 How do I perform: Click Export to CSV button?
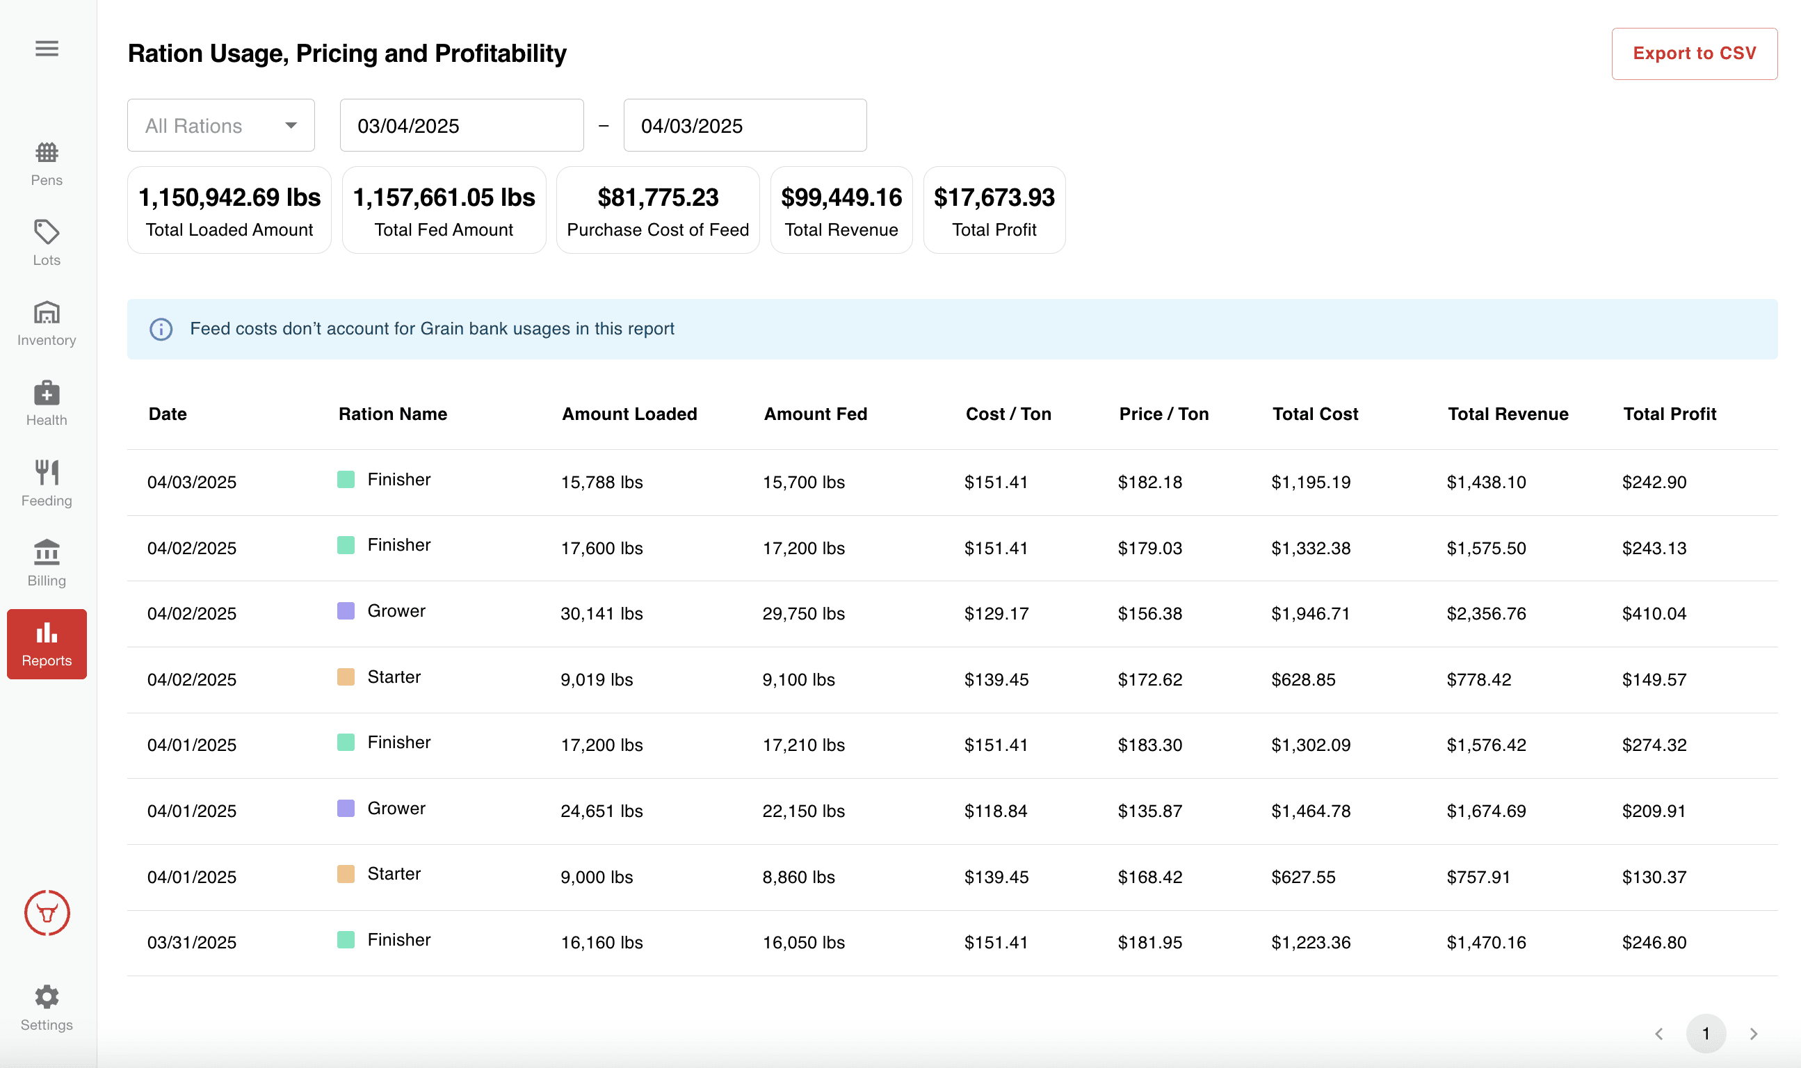point(1694,54)
